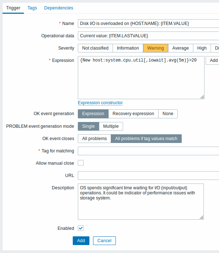Open the Expression constructor link
219x253 pixels.
[x=100, y=103]
